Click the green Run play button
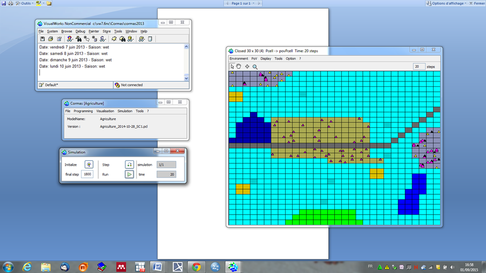486x273 pixels. pos(129,175)
